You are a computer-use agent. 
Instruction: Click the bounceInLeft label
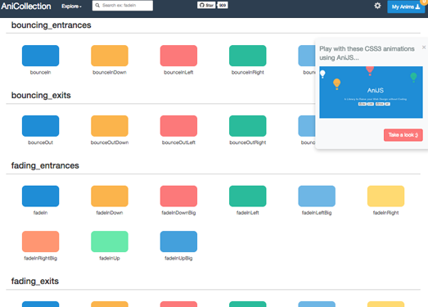[x=178, y=72]
